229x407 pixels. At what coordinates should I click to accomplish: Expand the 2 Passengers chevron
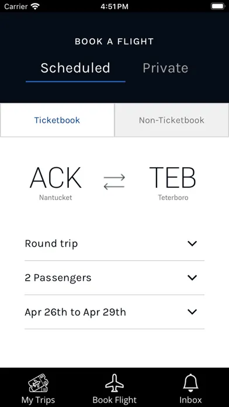tap(192, 278)
